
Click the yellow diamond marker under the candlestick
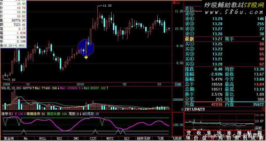click(x=86, y=57)
